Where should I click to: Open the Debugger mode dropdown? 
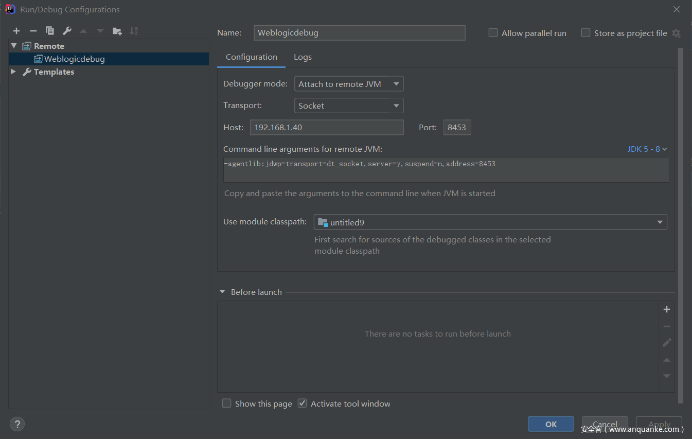349,84
